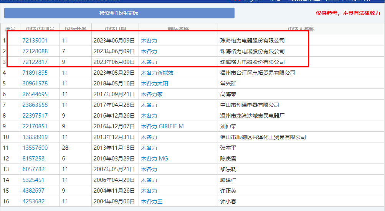Open registration number 22397517 link
The image size is (385, 211).
pyautogui.click(x=35, y=116)
